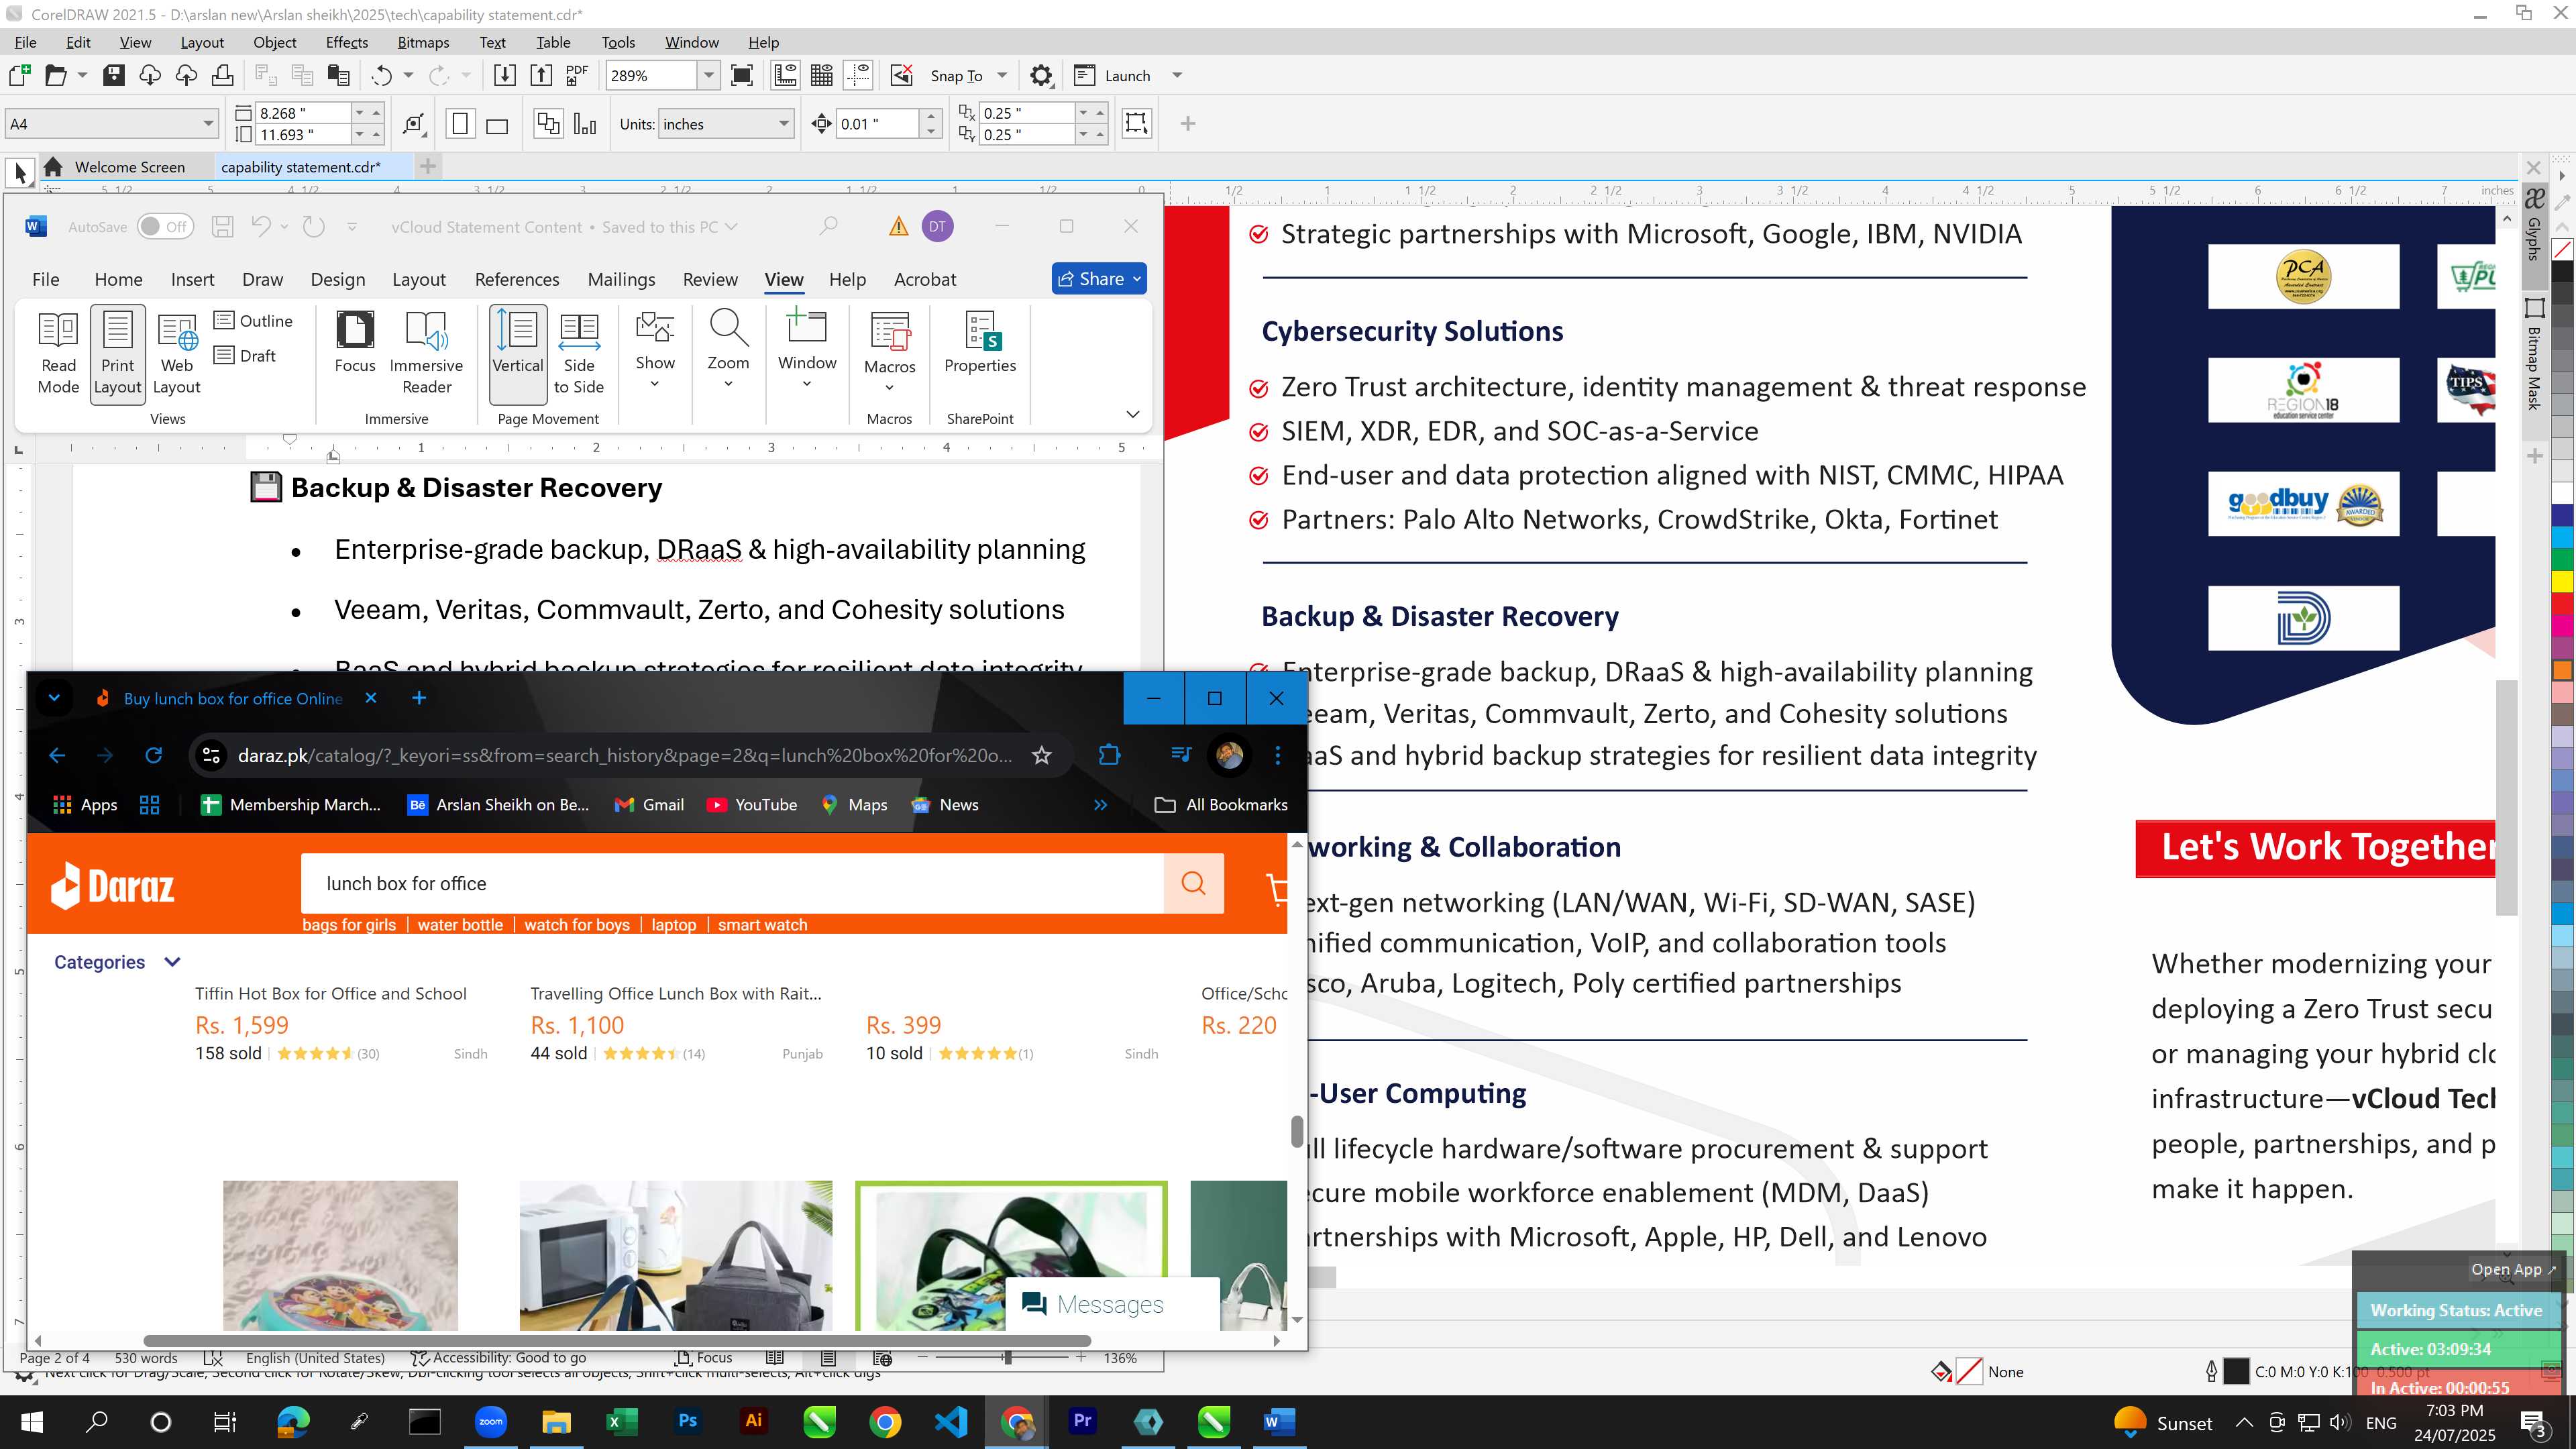Open CorelDRAW Effects menu
Screen dimensions: 2576x1449
click(x=347, y=42)
